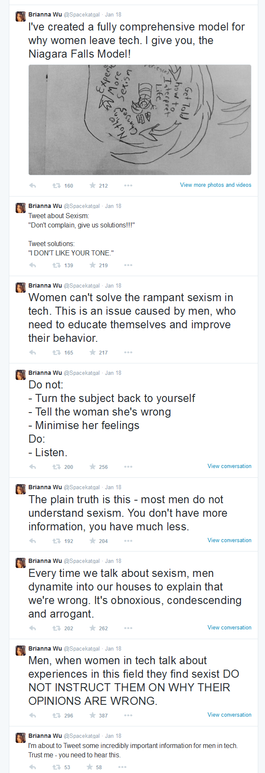265x773 pixels.
Task: Open more options on 'Women can't solve' tweet
Action: (128, 352)
